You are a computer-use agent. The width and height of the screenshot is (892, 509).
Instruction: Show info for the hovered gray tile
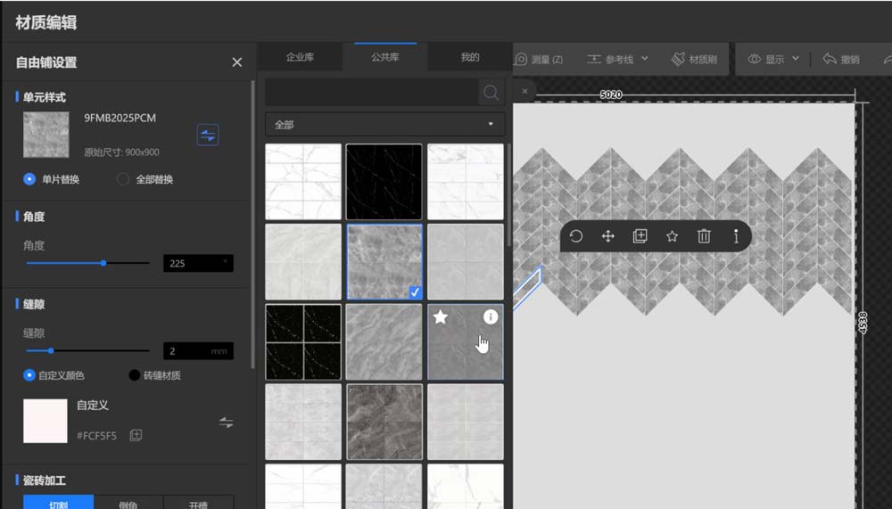pyautogui.click(x=491, y=316)
